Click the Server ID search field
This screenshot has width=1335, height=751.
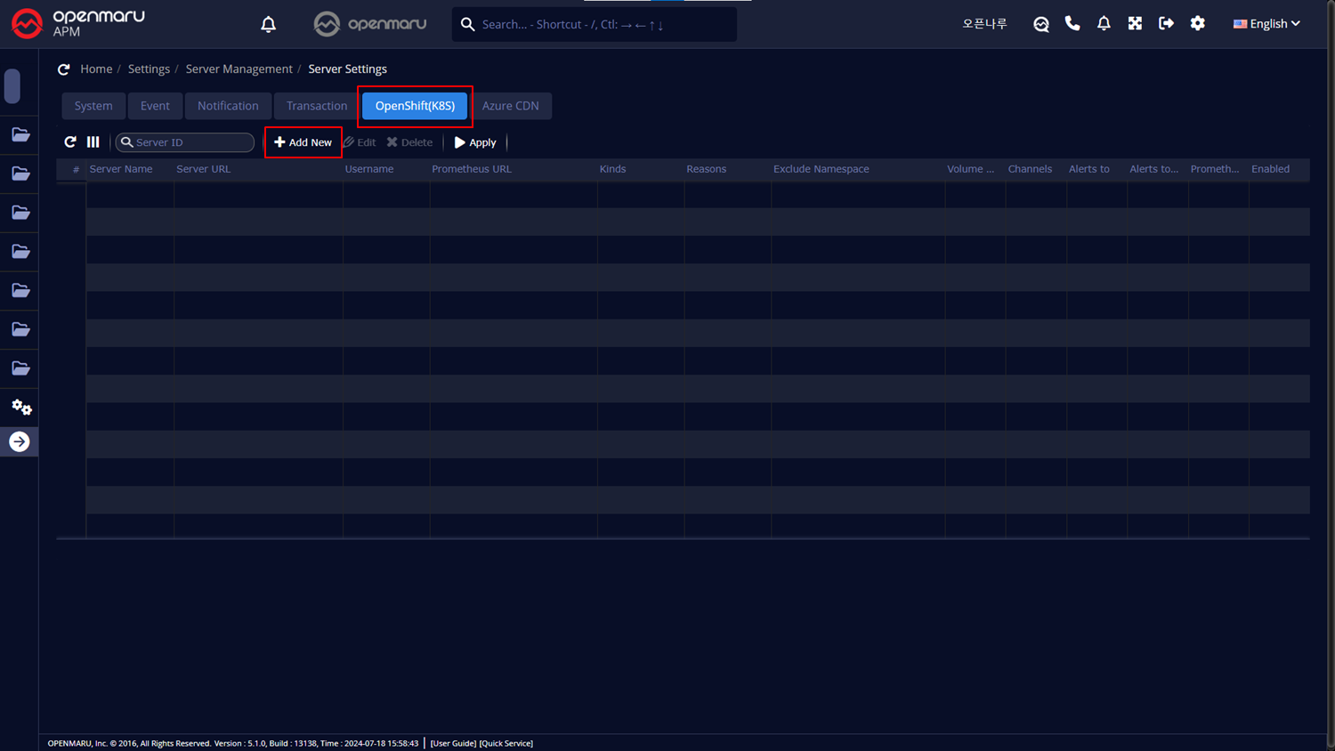point(190,142)
